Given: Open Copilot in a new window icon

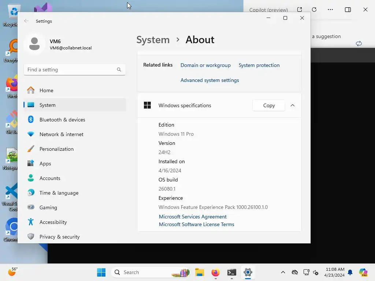Looking at the screenshot, I should point(300,10).
